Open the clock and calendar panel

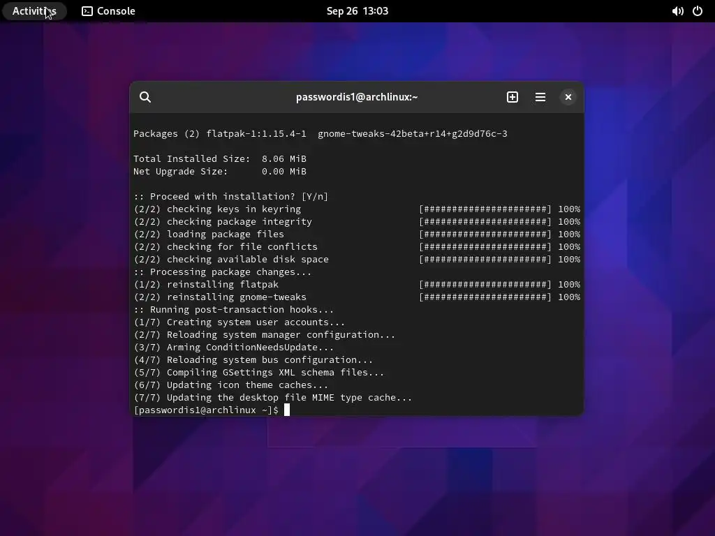357,11
